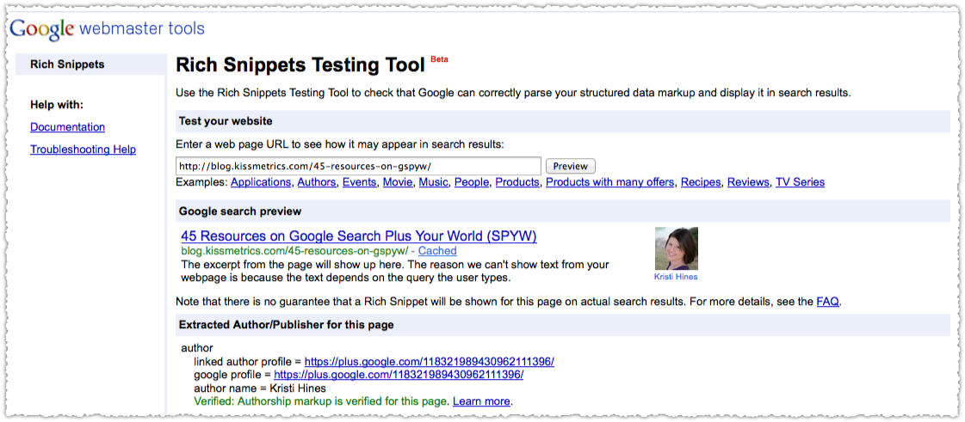Open the Products example link

[x=517, y=182]
